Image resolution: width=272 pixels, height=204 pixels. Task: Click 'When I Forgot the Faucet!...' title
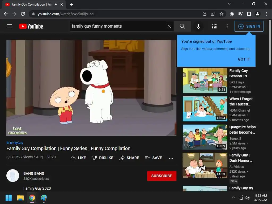pyautogui.click(x=241, y=101)
